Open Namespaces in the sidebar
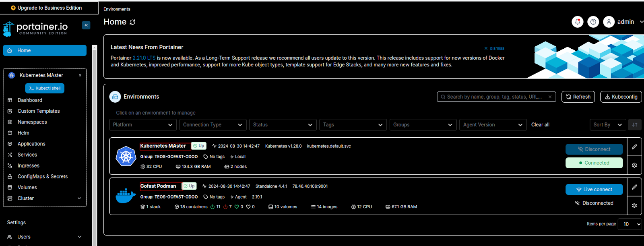Viewport: 644px width, 246px height. [x=32, y=122]
